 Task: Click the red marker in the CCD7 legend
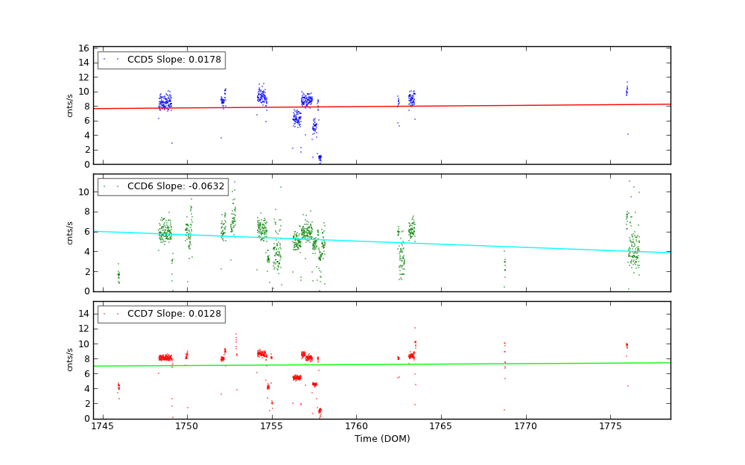[x=105, y=314]
